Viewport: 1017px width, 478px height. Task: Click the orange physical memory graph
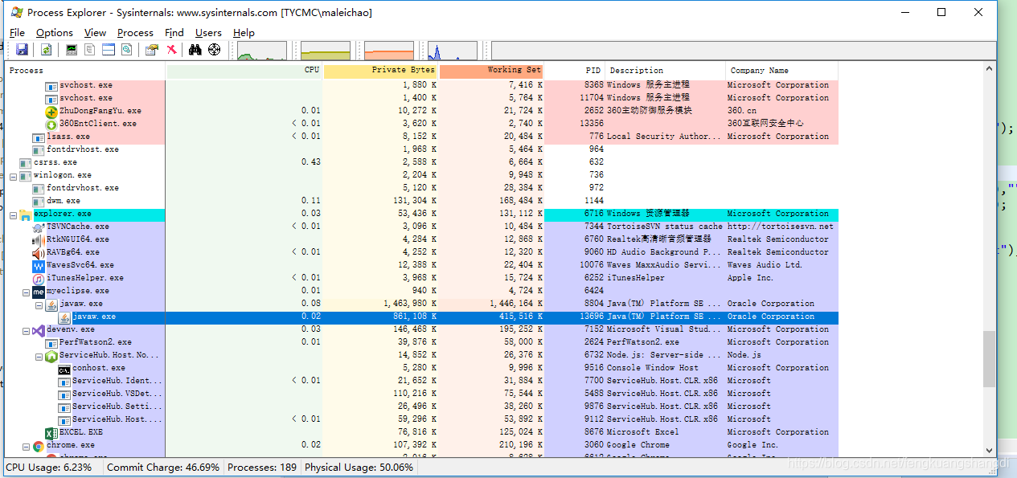click(389, 51)
